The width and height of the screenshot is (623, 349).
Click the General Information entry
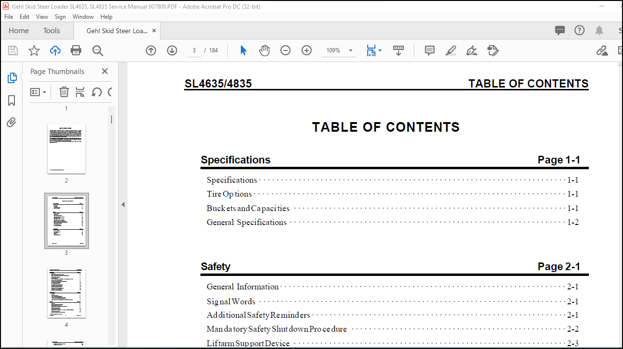point(243,287)
